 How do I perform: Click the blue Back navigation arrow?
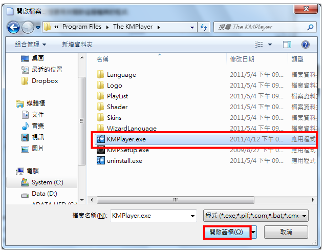click(x=13, y=27)
